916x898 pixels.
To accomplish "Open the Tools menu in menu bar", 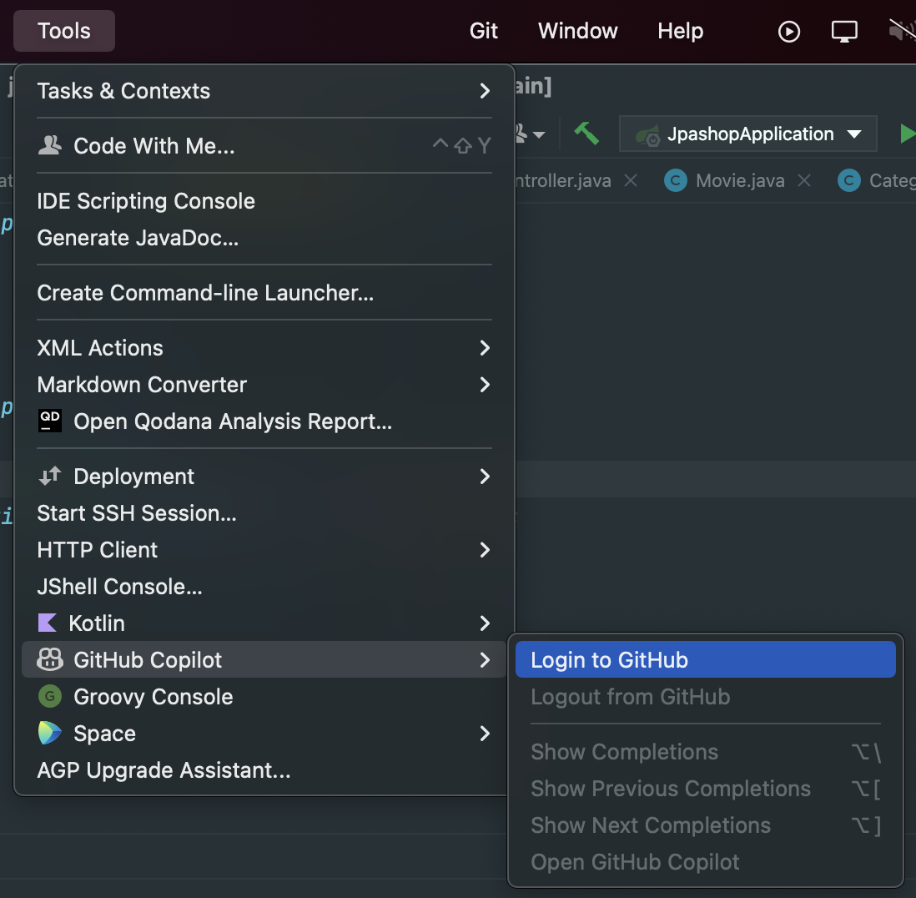I will tap(63, 31).
